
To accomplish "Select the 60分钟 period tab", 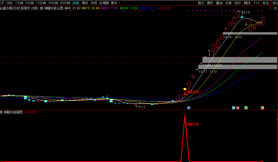I will 65,3.
